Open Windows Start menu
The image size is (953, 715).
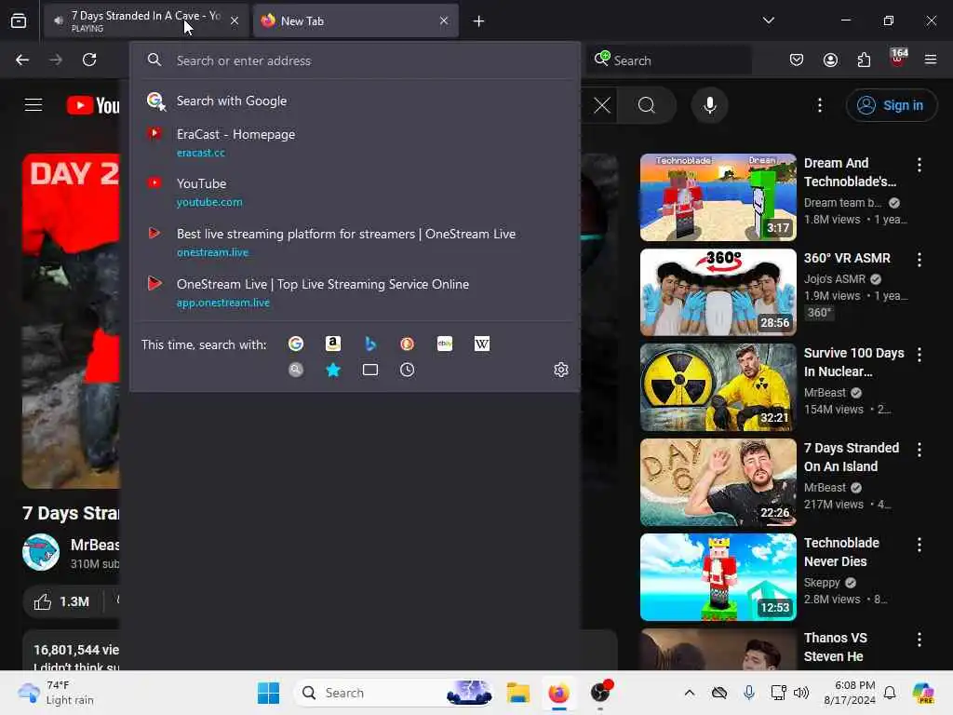(x=268, y=693)
